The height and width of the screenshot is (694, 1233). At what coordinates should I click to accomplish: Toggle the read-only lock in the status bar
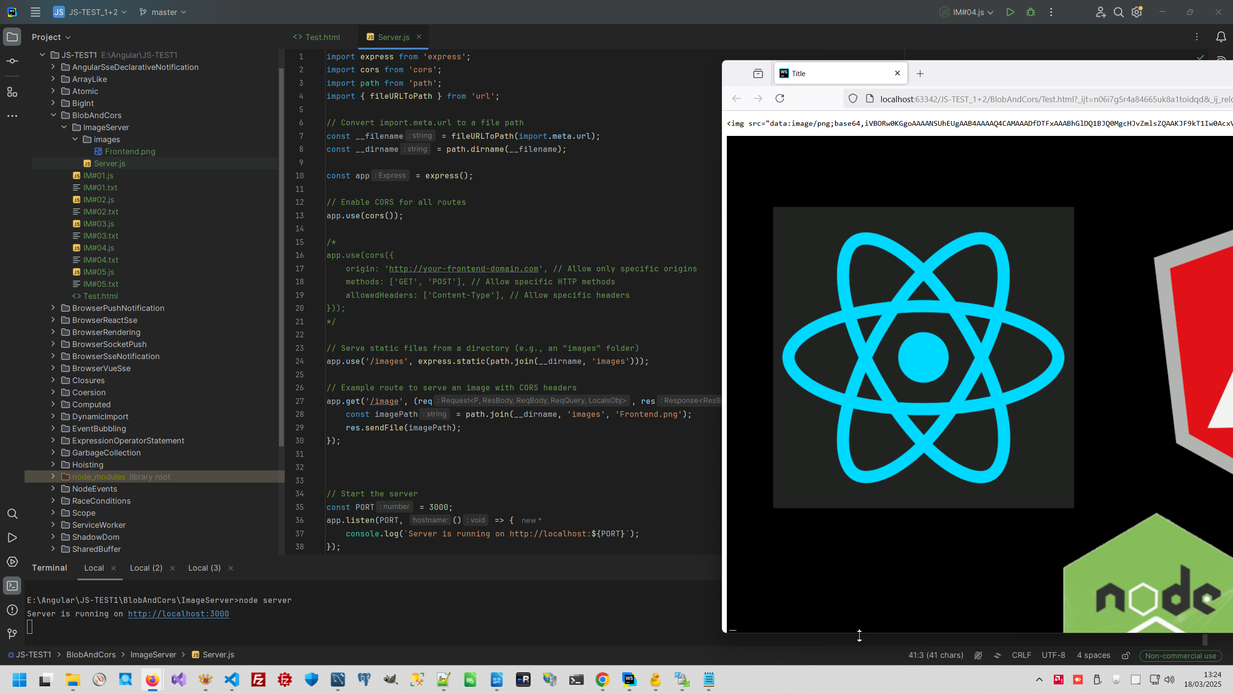[x=1126, y=655]
